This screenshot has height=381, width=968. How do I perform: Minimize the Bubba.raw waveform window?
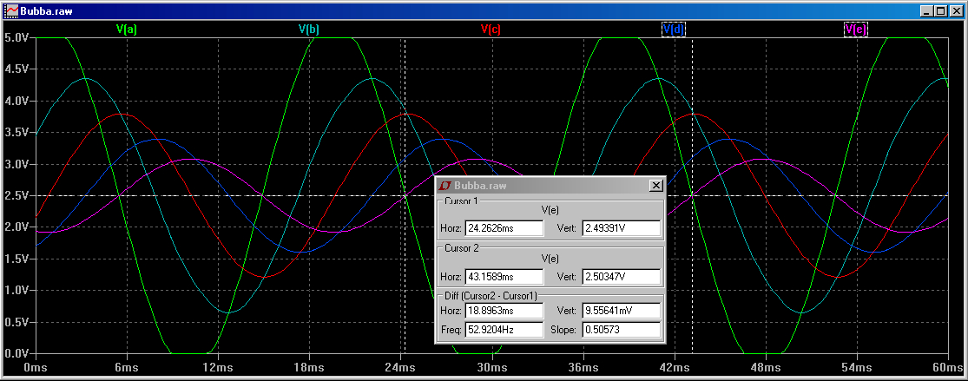coord(926,10)
